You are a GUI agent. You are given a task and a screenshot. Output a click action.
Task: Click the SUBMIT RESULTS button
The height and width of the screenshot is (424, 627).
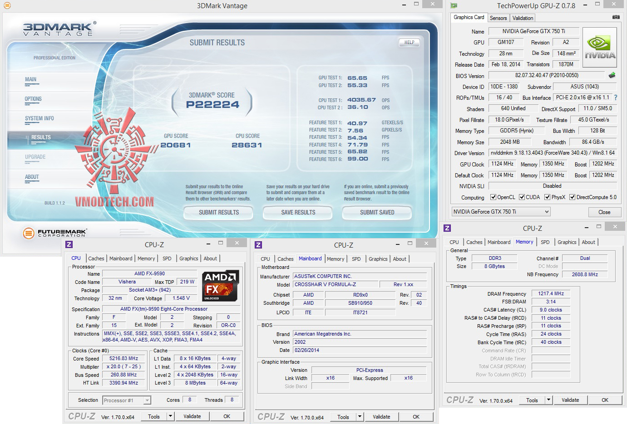219,212
